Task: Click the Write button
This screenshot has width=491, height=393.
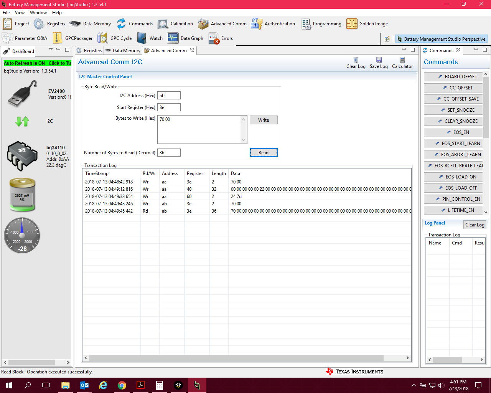Action: (264, 120)
